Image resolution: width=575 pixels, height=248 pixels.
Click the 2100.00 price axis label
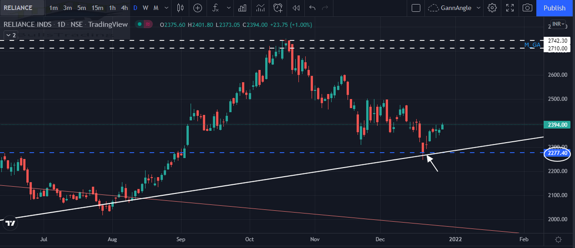pos(558,195)
